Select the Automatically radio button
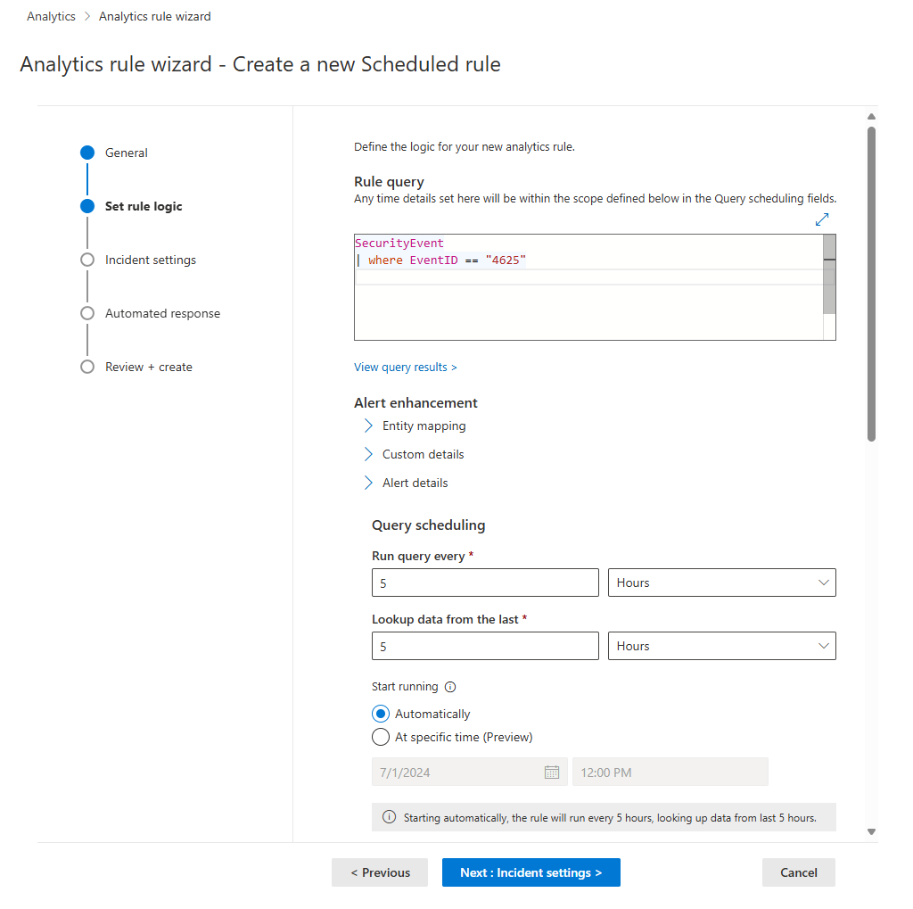 coord(381,714)
